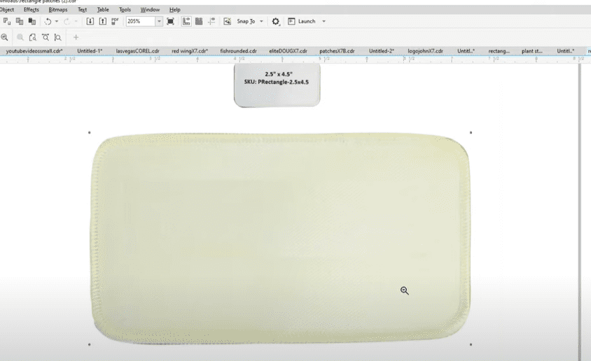Switch to fishrounded.cdr document tab
Viewport: 591px width, 361px height.
[239, 51]
